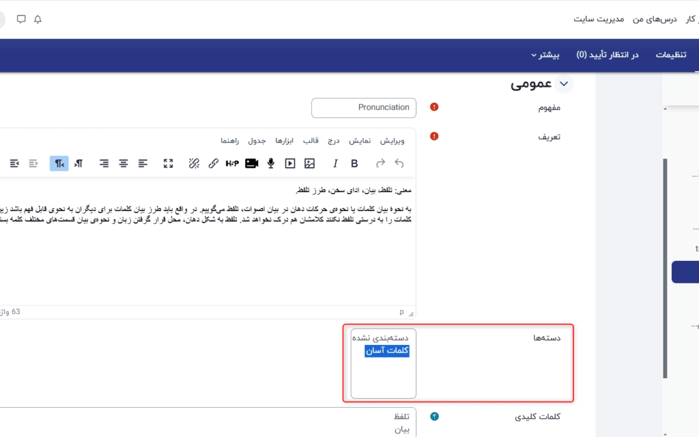Insert an image using the toolbar icon
This screenshot has width=699, height=437.
309,164
